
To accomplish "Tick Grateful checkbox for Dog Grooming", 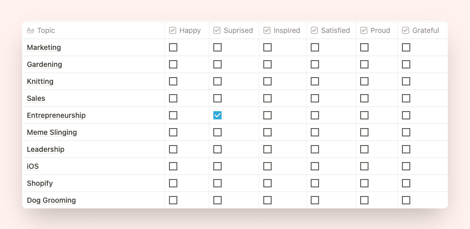I will [x=406, y=200].
